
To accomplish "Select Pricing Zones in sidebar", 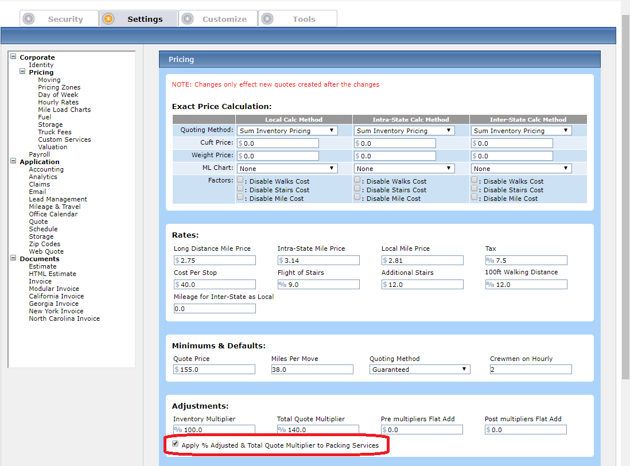I will tap(59, 87).
